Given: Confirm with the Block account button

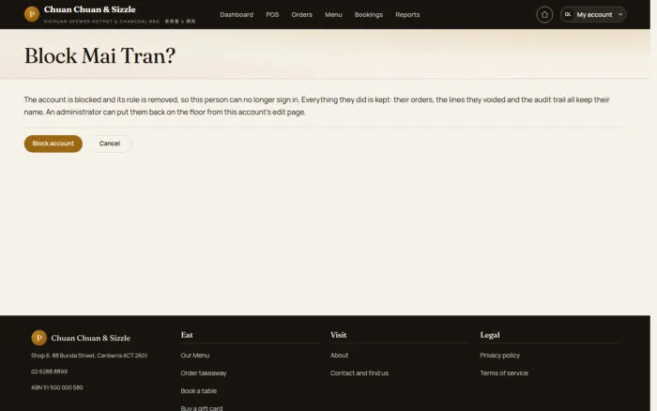Looking at the screenshot, I should click(x=53, y=144).
